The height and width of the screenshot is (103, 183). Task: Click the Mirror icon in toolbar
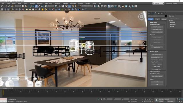pyautogui.click(x=95, y=6)
